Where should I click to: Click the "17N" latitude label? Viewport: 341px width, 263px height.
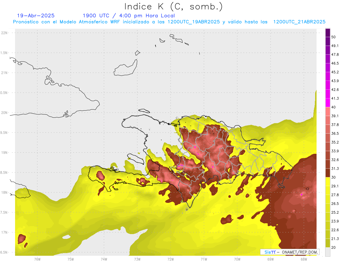4,233
